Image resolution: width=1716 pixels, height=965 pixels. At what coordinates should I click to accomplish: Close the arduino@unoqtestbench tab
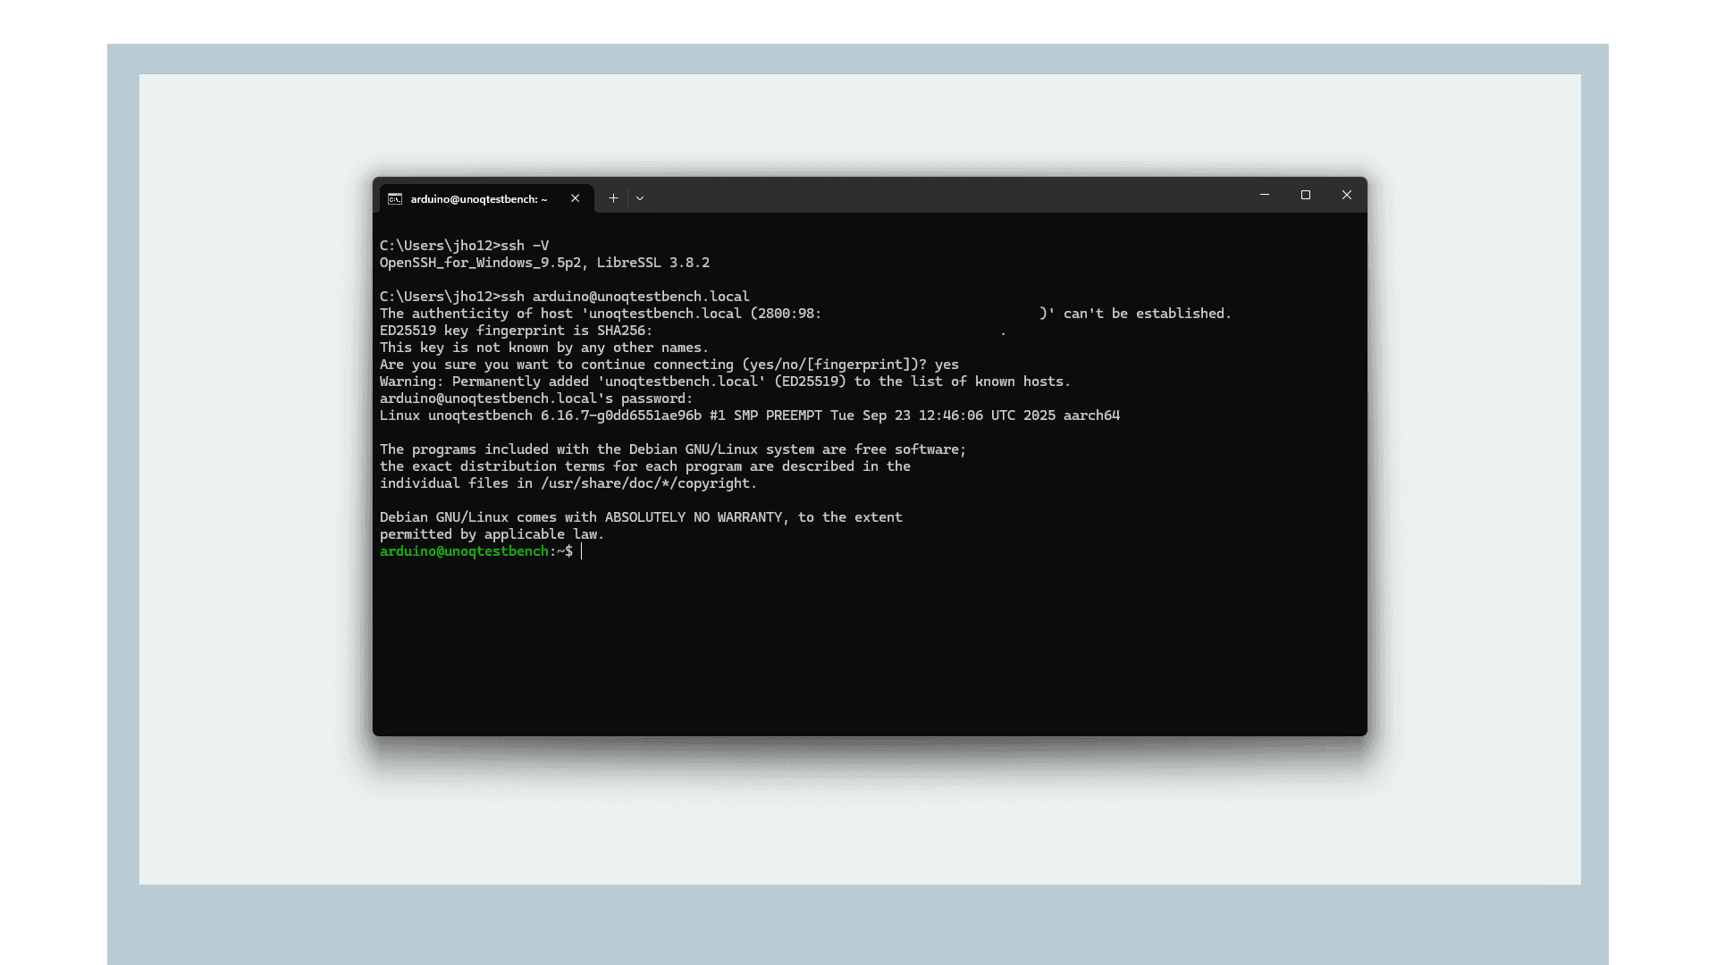point(575,198)
